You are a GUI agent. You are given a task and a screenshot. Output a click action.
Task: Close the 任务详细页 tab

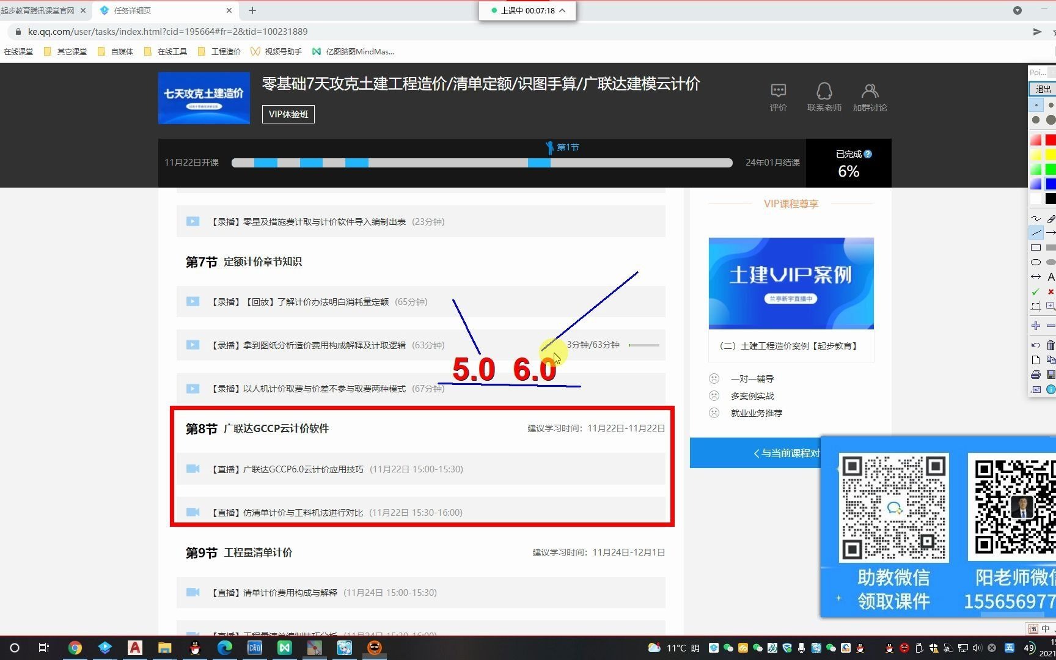point(229,10)
